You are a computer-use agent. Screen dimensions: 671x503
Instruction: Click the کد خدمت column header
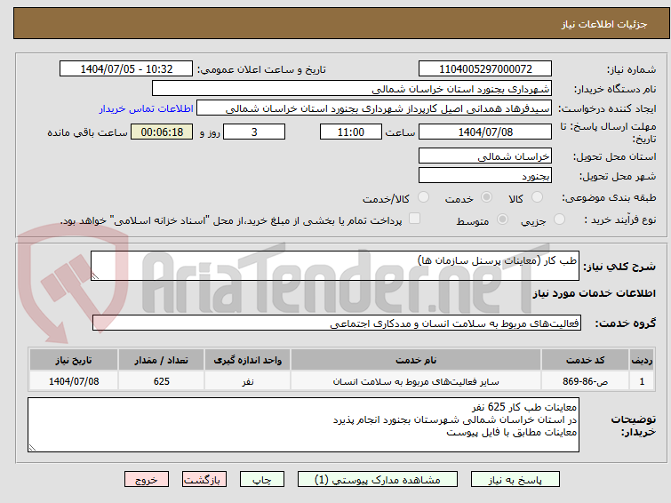pyautogui.click(x=585, y=360)
